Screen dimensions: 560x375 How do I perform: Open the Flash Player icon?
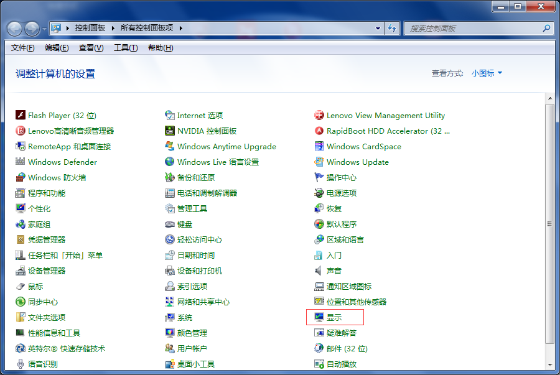tap(21, 115)
